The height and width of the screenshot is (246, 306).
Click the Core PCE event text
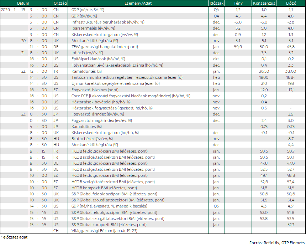pyautogui.click(x=131, y=96)
